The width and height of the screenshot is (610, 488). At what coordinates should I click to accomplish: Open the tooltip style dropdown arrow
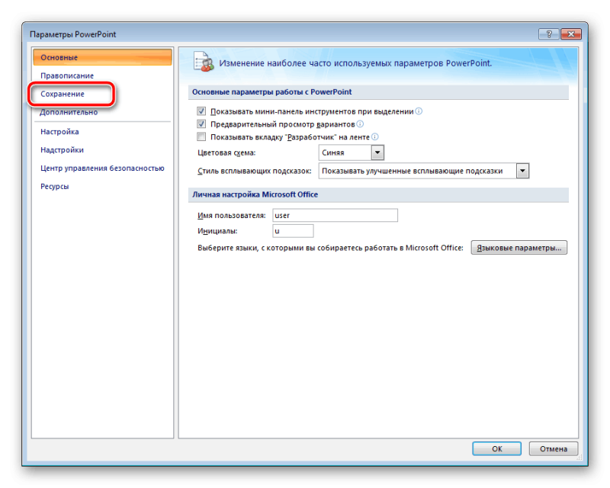[x=522, y=171]
